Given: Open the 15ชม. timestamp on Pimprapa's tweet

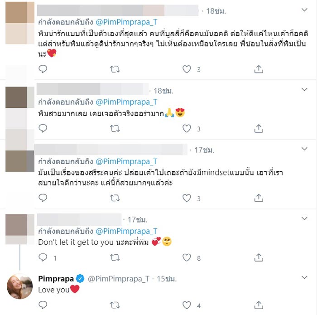Looking at the screenshot, I should click(167, 279).
